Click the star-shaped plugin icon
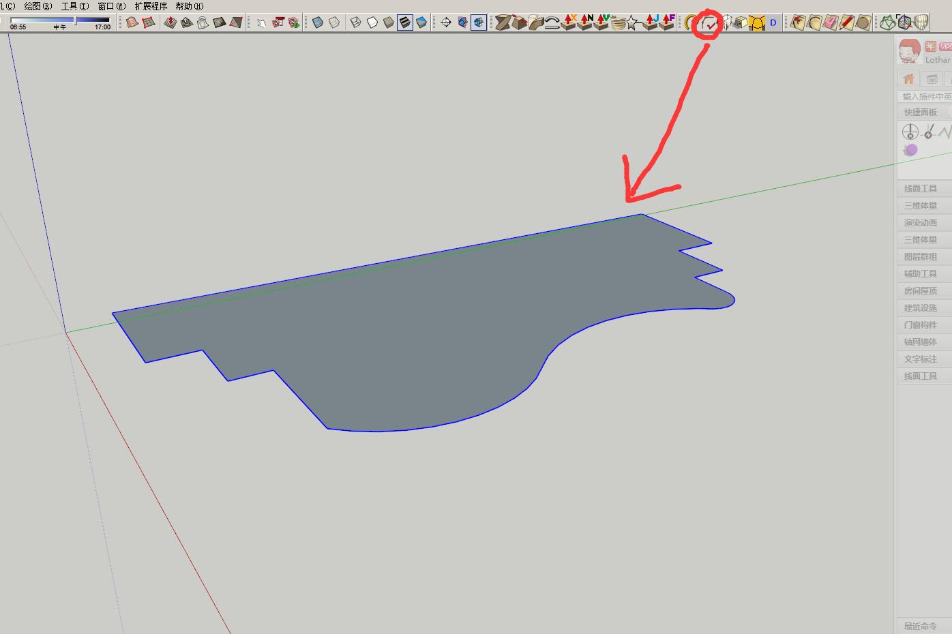Image resolution: width=952 pixels, height=634 pixels. pos(633,23)
